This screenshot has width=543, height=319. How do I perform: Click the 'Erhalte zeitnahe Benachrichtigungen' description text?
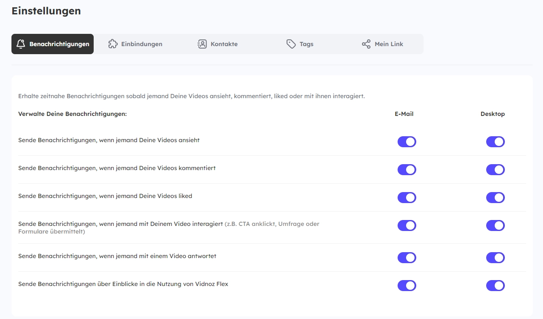192,96
